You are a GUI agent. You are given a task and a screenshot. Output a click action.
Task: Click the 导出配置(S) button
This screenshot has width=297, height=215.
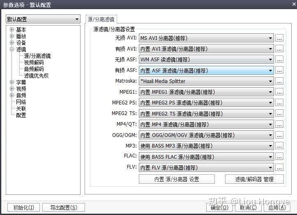click(64, 208)
